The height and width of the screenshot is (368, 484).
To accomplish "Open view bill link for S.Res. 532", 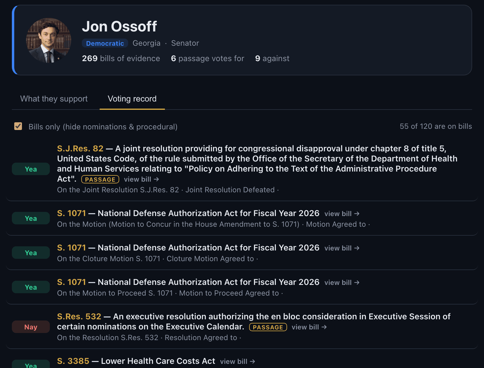I will click(309, 327).
